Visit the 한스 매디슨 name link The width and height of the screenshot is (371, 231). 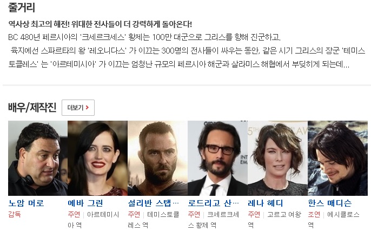(330, 203)
